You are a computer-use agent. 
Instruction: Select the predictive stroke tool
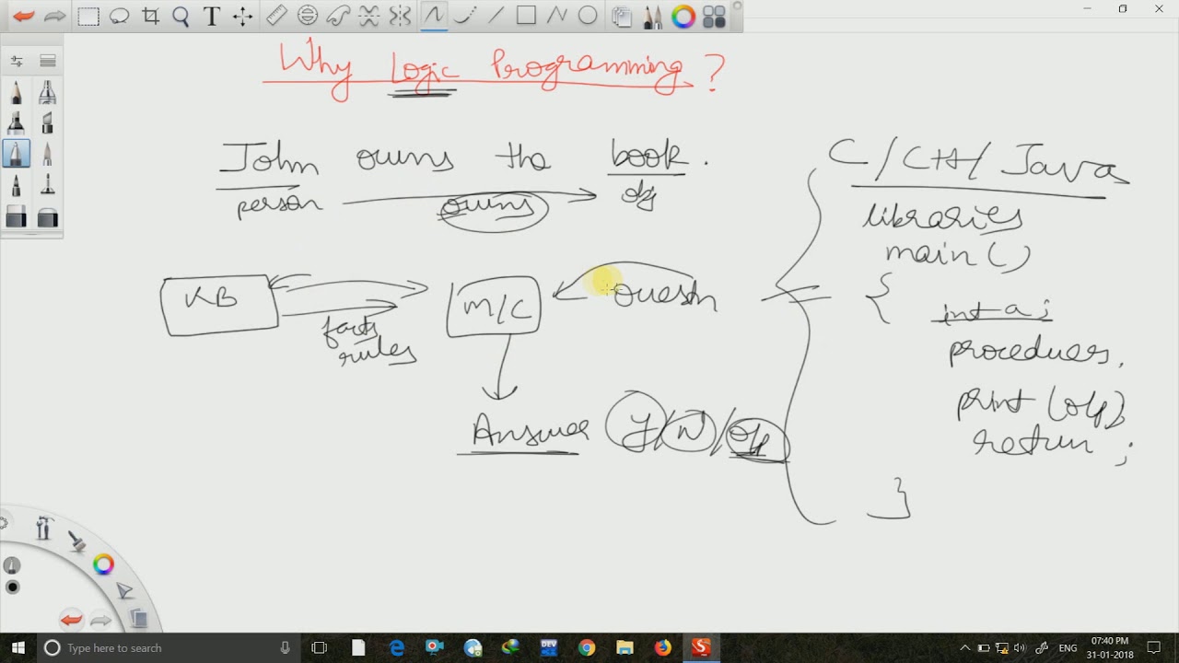point(464,16)
